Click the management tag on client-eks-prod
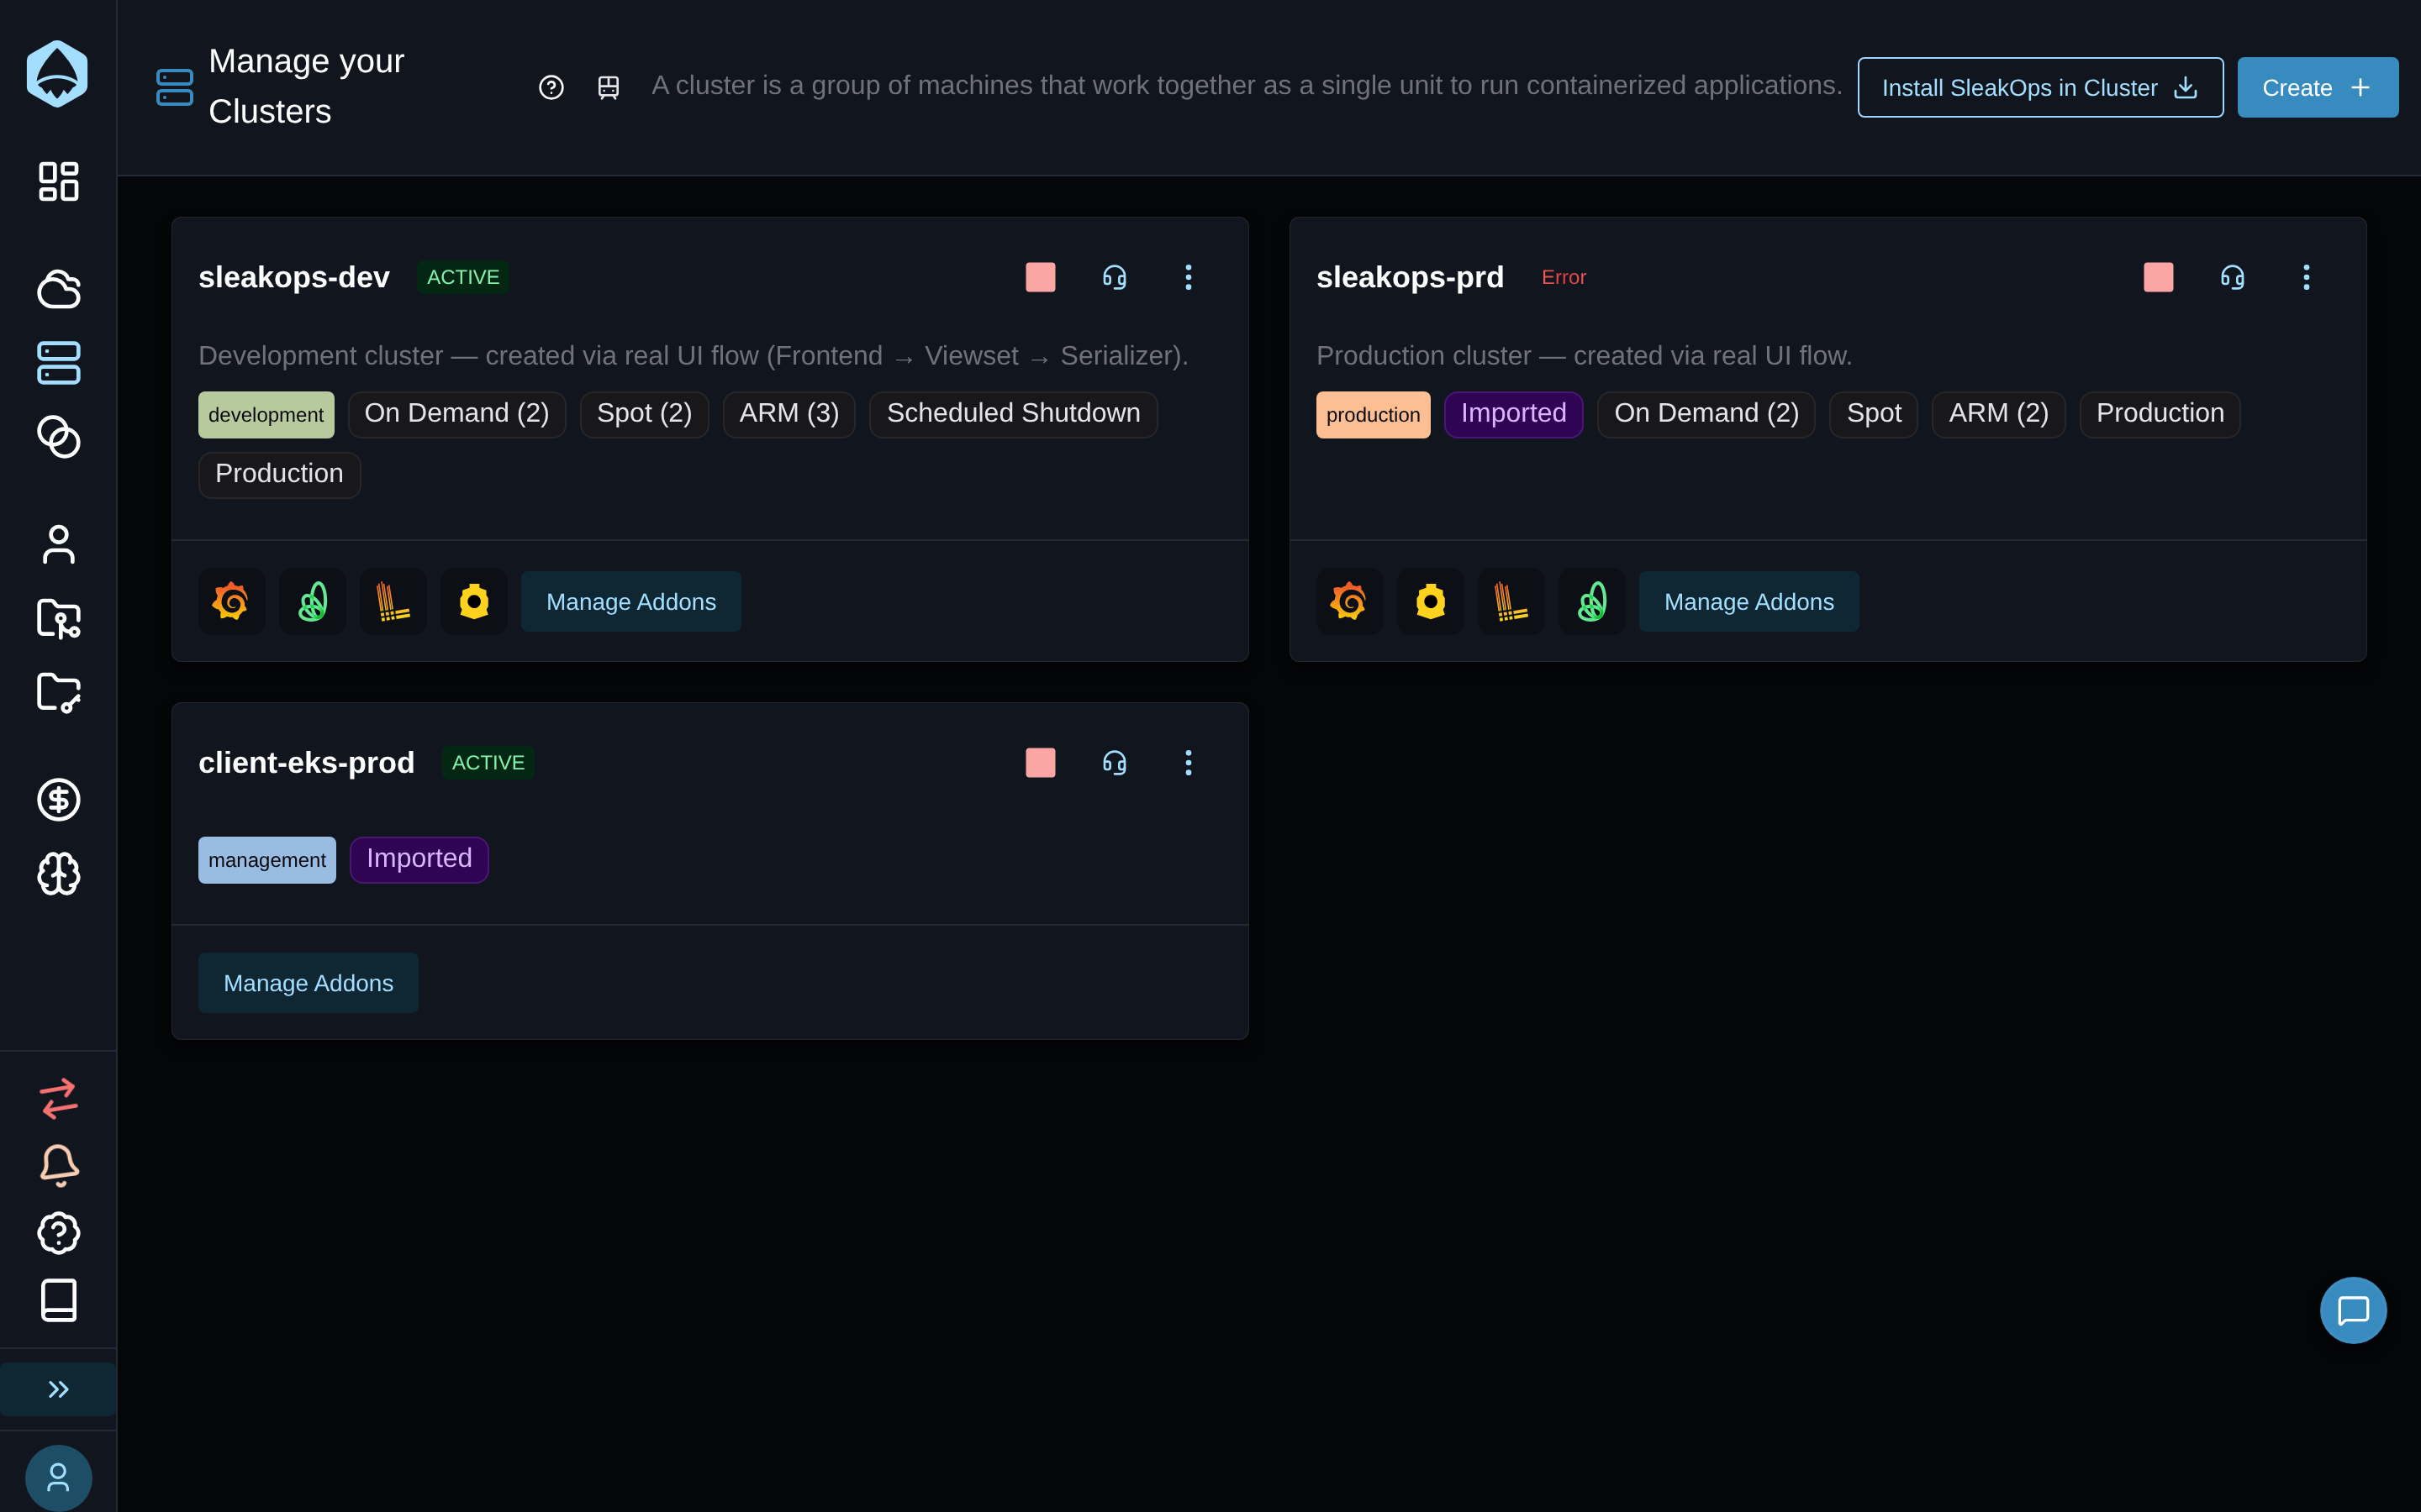2421x1512 pixels. tap(267, 860)
